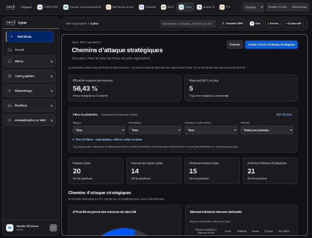
Task: Expand Administration de VAVI section
Action: [30, 120]
